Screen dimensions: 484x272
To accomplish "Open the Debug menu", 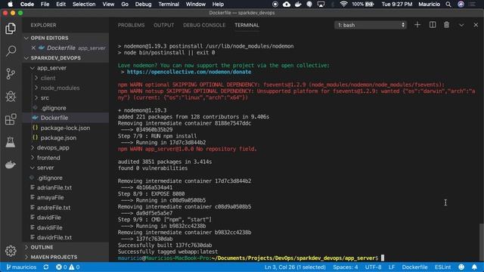I will (143, 4).
